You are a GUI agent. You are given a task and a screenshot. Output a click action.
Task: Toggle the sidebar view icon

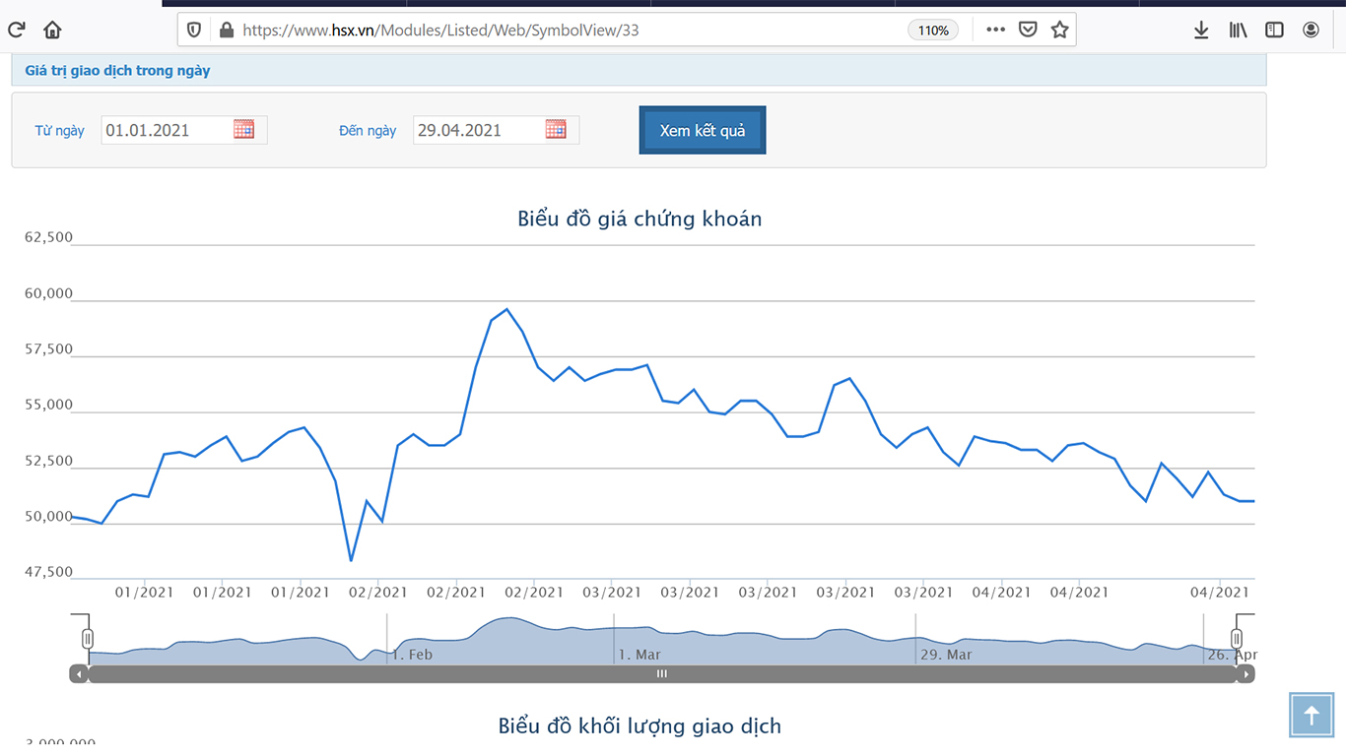click(1274, 30)
